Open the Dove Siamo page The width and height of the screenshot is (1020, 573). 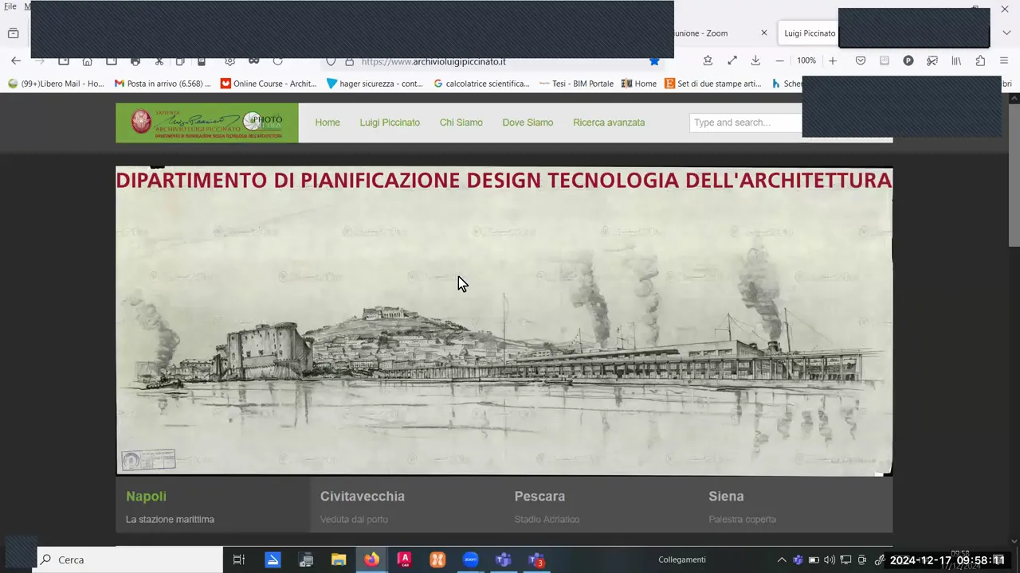click(528, 123)
